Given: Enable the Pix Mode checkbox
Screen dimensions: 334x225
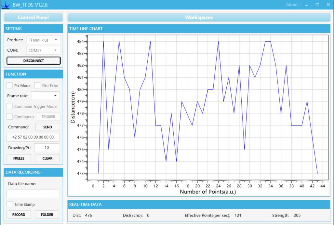Looking at the screenshot, I should point(9,86).
